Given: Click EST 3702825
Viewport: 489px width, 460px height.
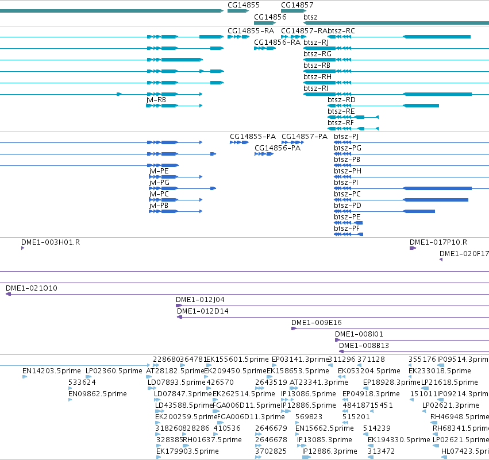Looking at the screenshot, I should pos(258,457).
